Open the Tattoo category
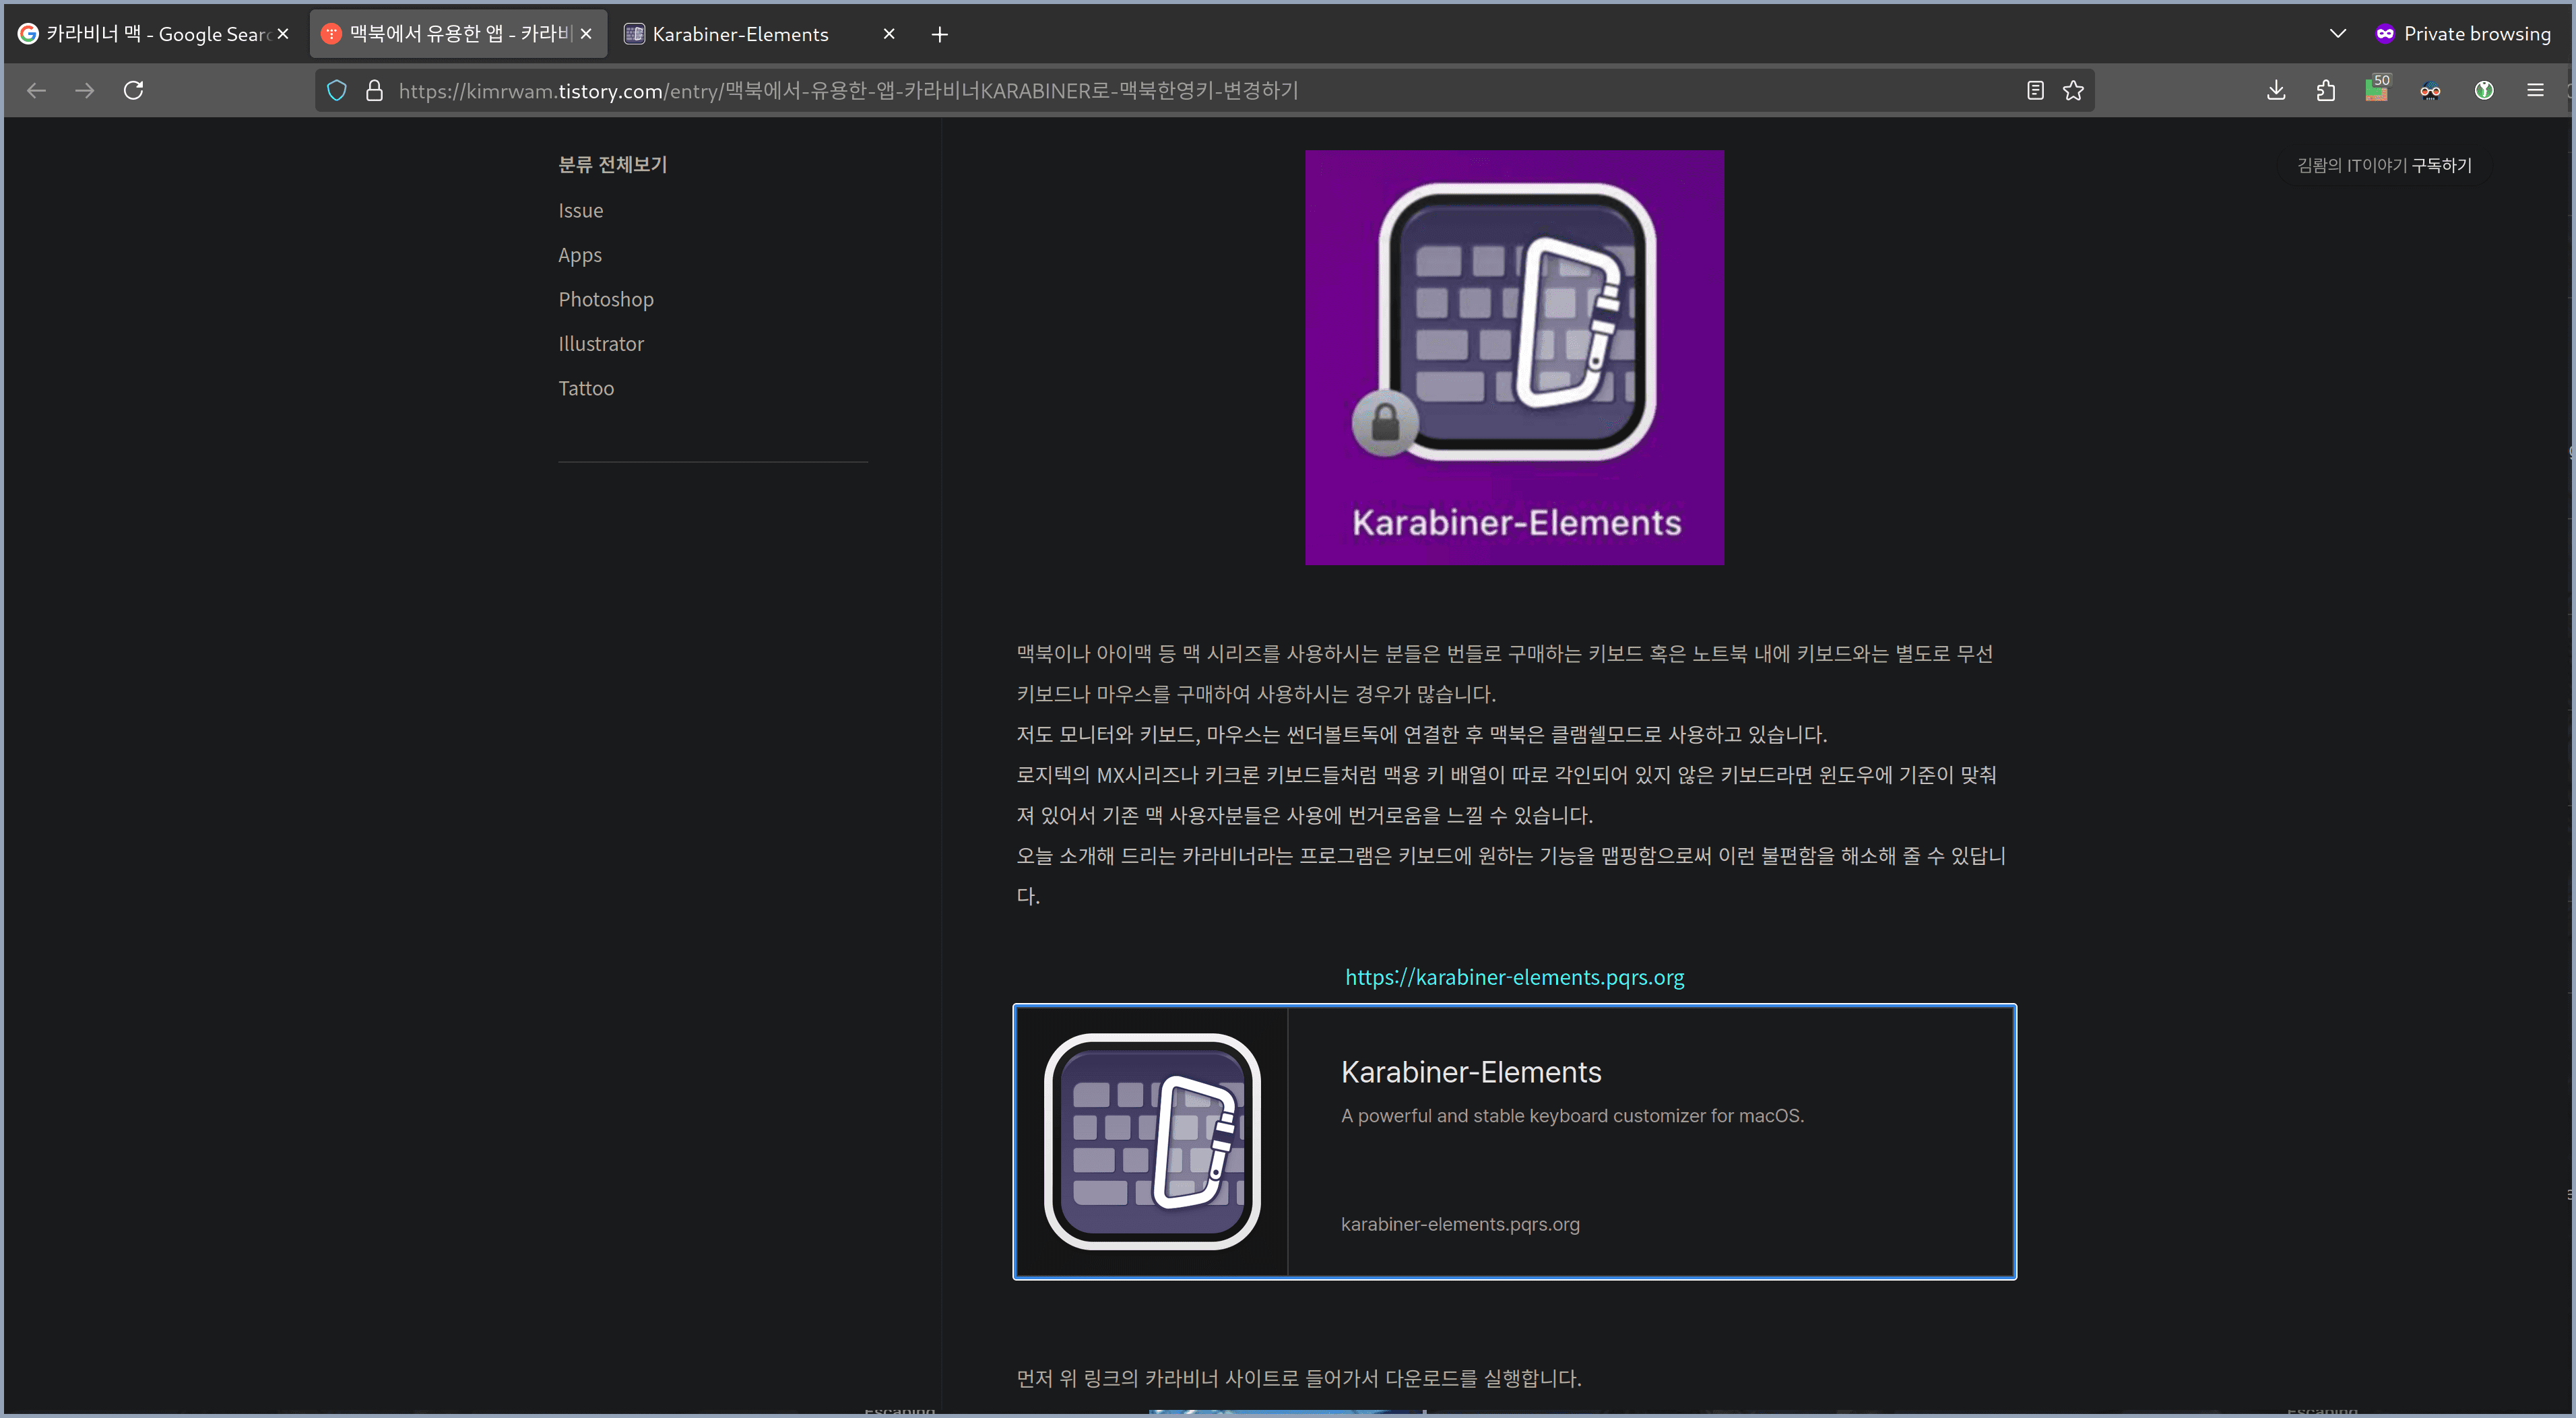 click(x=586, y=388)
